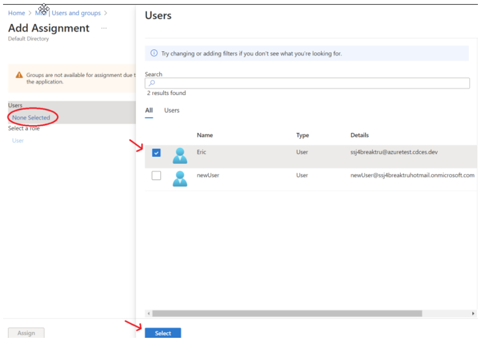This screenshot has width=484, height=351.
Task: Click the info icon in the filter tip
Action: pyautogui.click(x=154, y=53)
